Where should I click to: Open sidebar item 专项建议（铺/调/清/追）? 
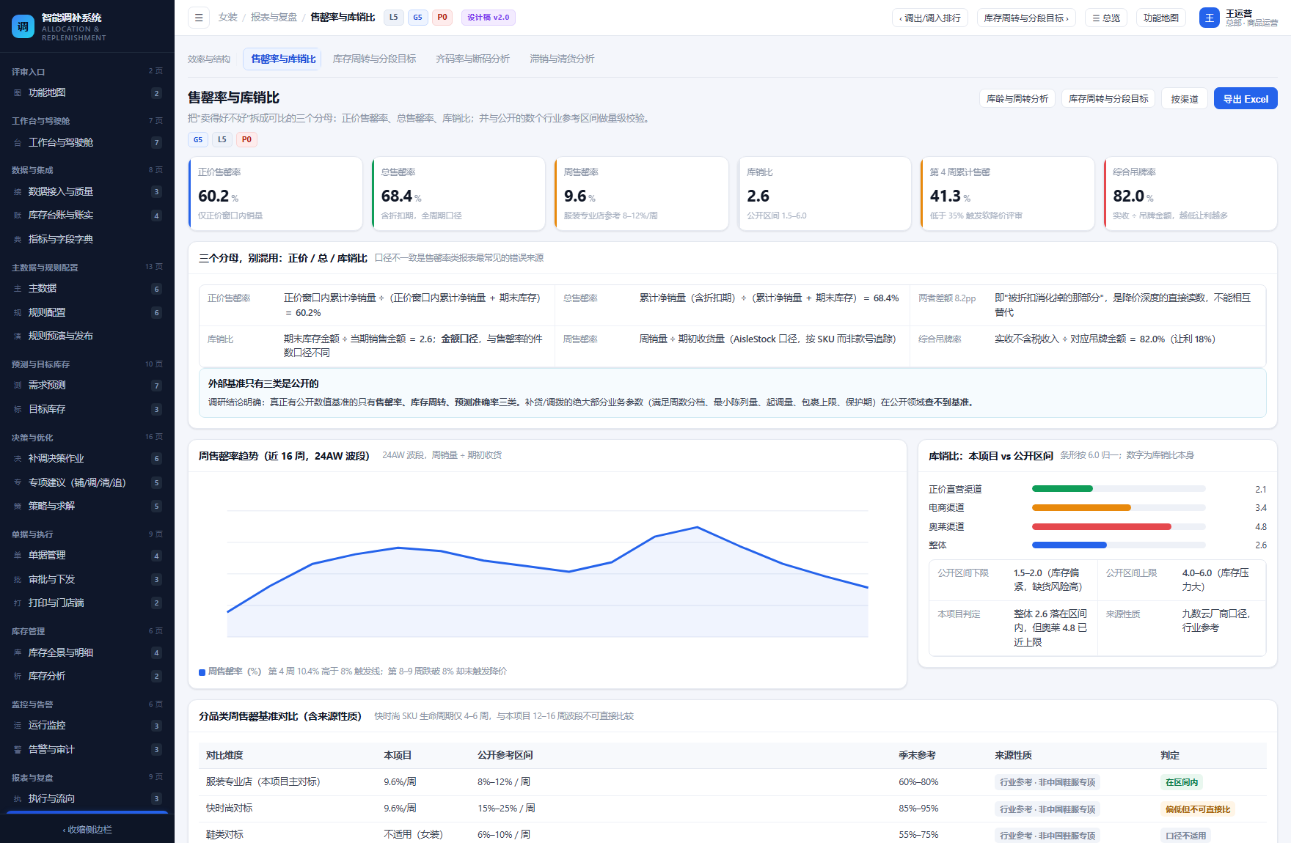(87, 482)
